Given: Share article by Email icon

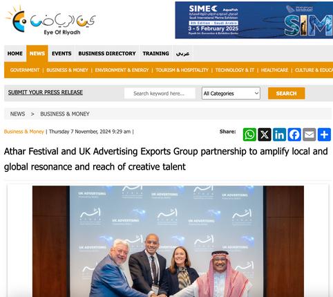Looking at the screenshot, I should (x=310, y=134).
